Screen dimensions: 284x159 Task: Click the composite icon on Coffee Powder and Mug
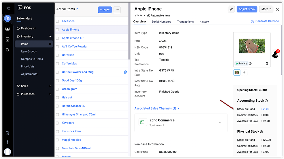coord(125,72)
